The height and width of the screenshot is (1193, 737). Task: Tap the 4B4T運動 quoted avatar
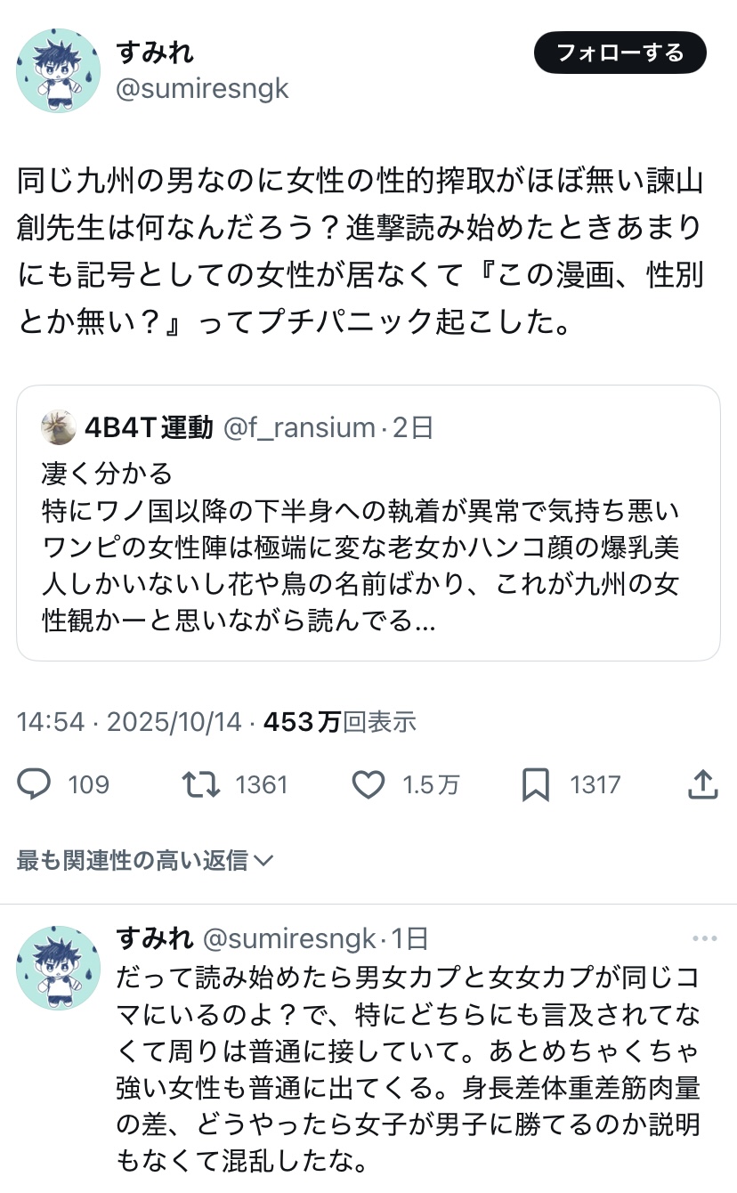click(59, 428)
